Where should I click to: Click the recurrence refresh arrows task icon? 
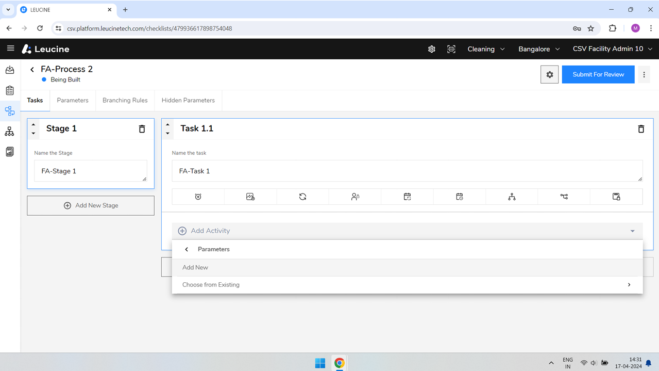pos(303,197)
